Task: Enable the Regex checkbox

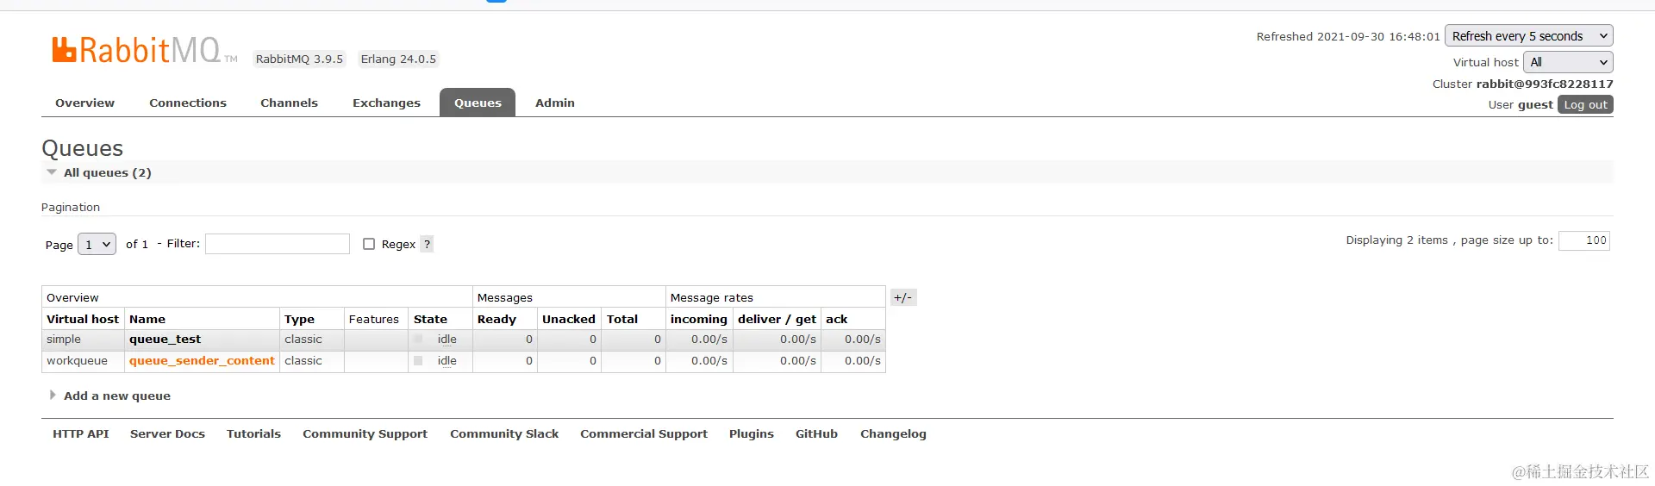Action: point(369,244)
